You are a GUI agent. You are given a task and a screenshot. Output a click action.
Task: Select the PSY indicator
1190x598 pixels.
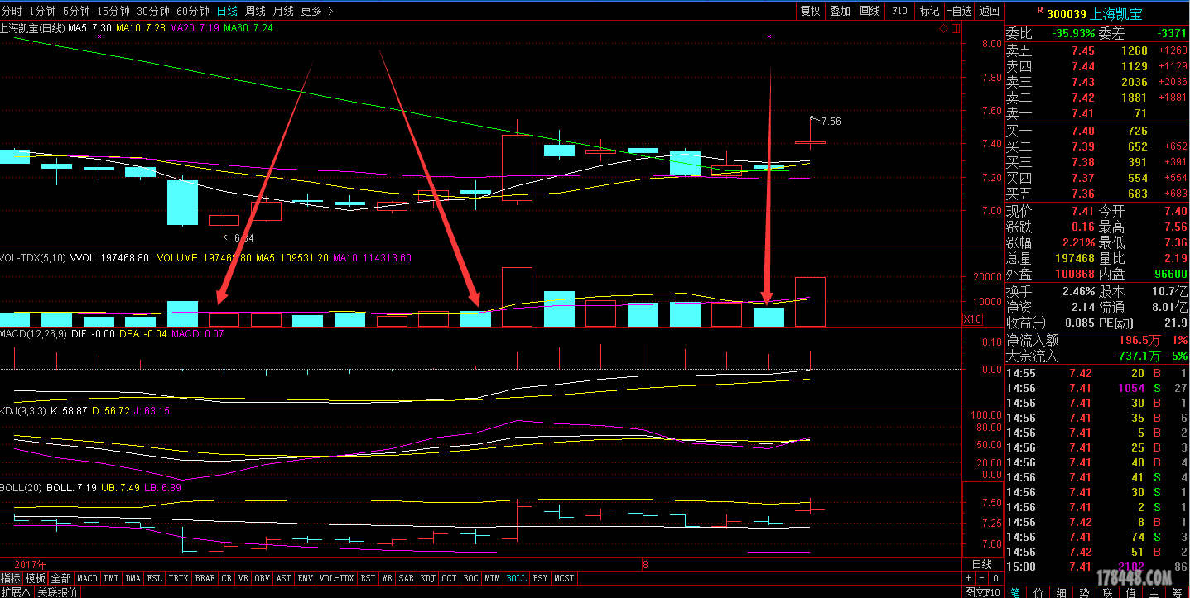click(x=539, y=578)
